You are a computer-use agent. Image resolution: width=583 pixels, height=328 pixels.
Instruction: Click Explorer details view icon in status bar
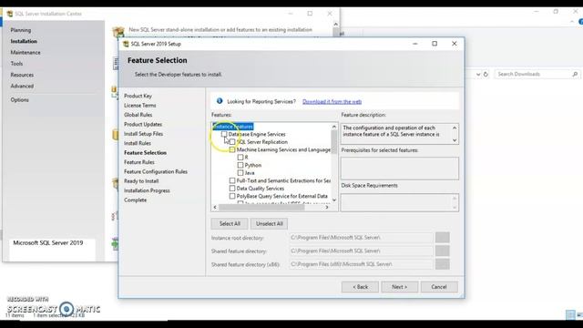click(x=570, y=315)
